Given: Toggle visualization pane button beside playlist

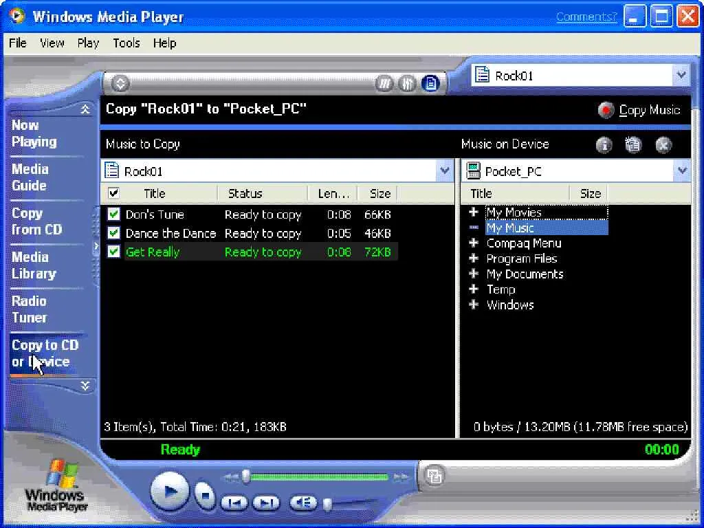Looking at the screenshot, I should pos(384,83).
